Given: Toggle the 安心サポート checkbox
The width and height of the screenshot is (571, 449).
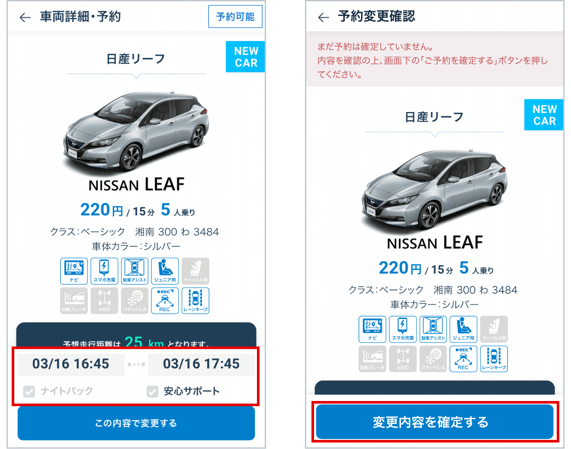Looking at the screenshot, I should pyautogui.click(x=152, y=391).
